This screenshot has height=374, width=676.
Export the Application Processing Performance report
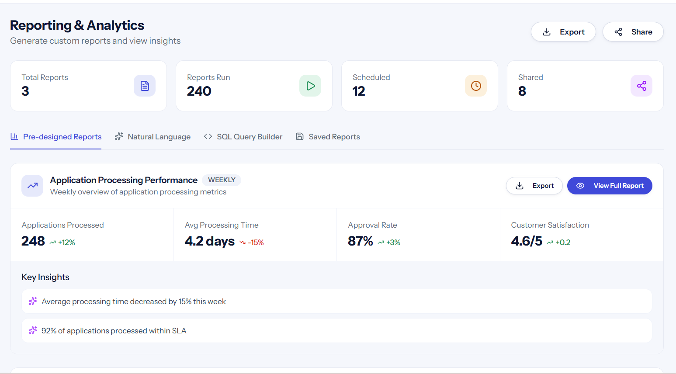click(534, 186)
